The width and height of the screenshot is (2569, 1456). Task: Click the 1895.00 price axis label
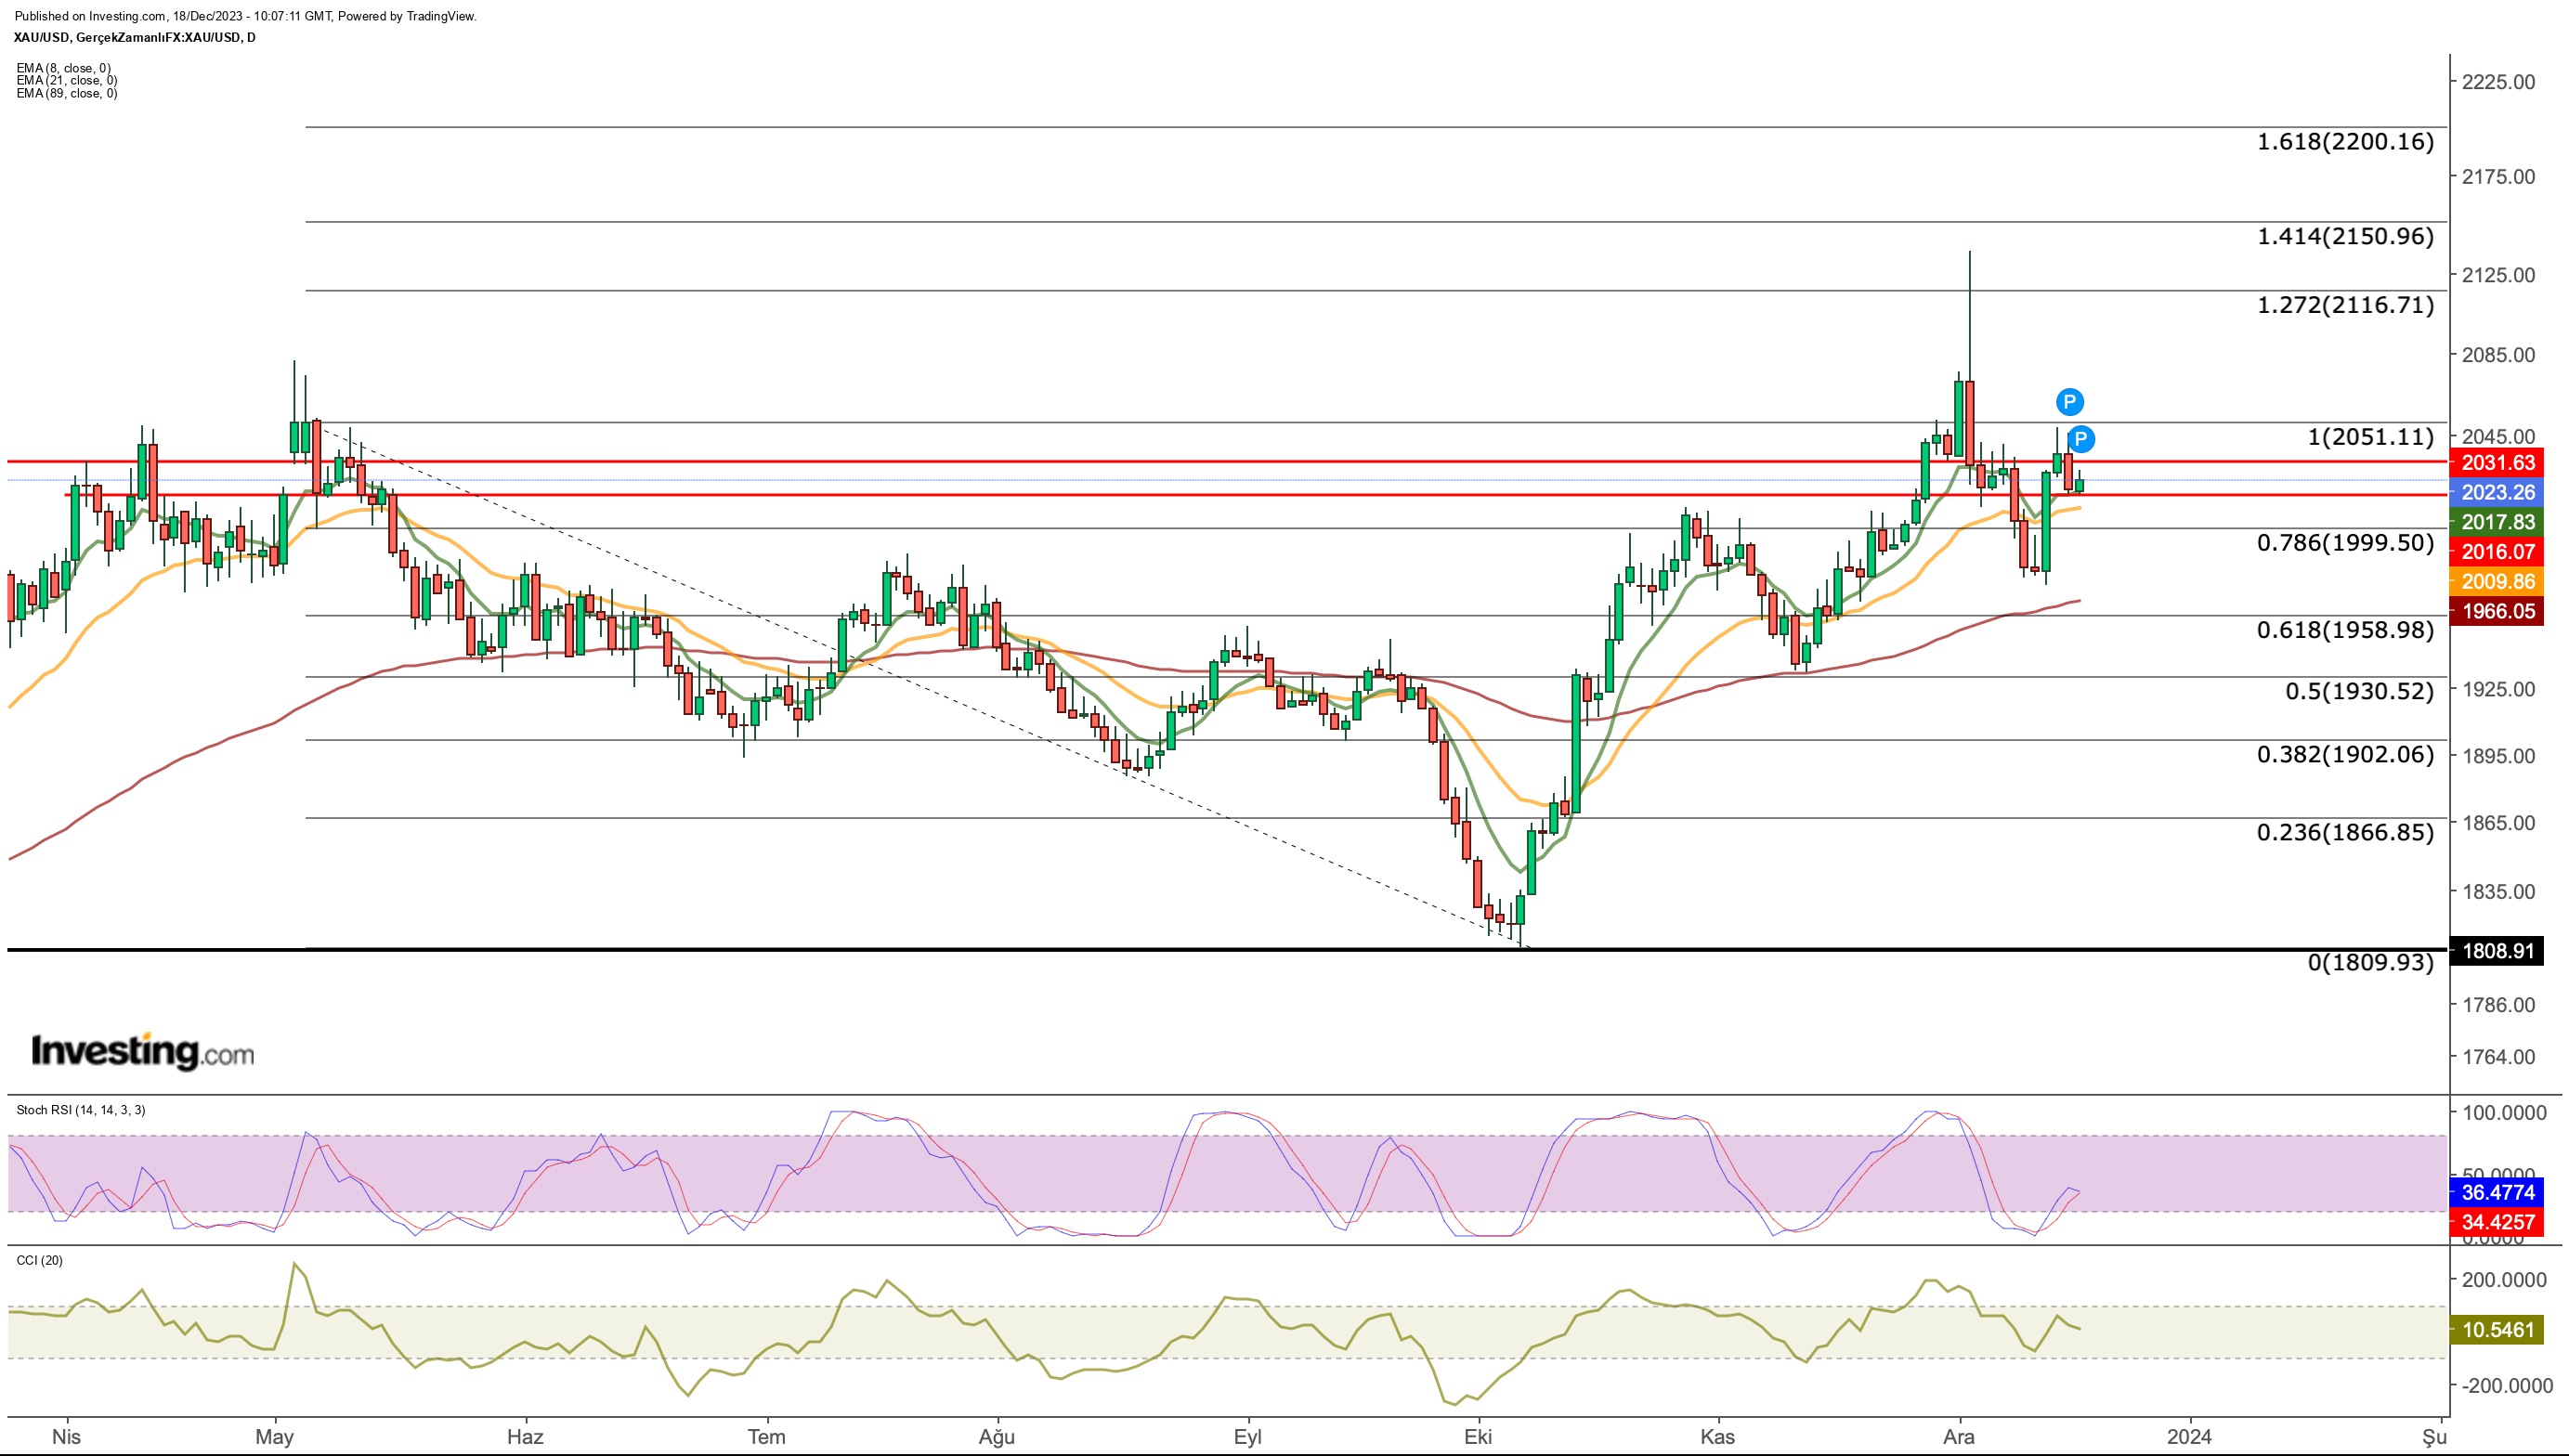(x=2499, y=756)
